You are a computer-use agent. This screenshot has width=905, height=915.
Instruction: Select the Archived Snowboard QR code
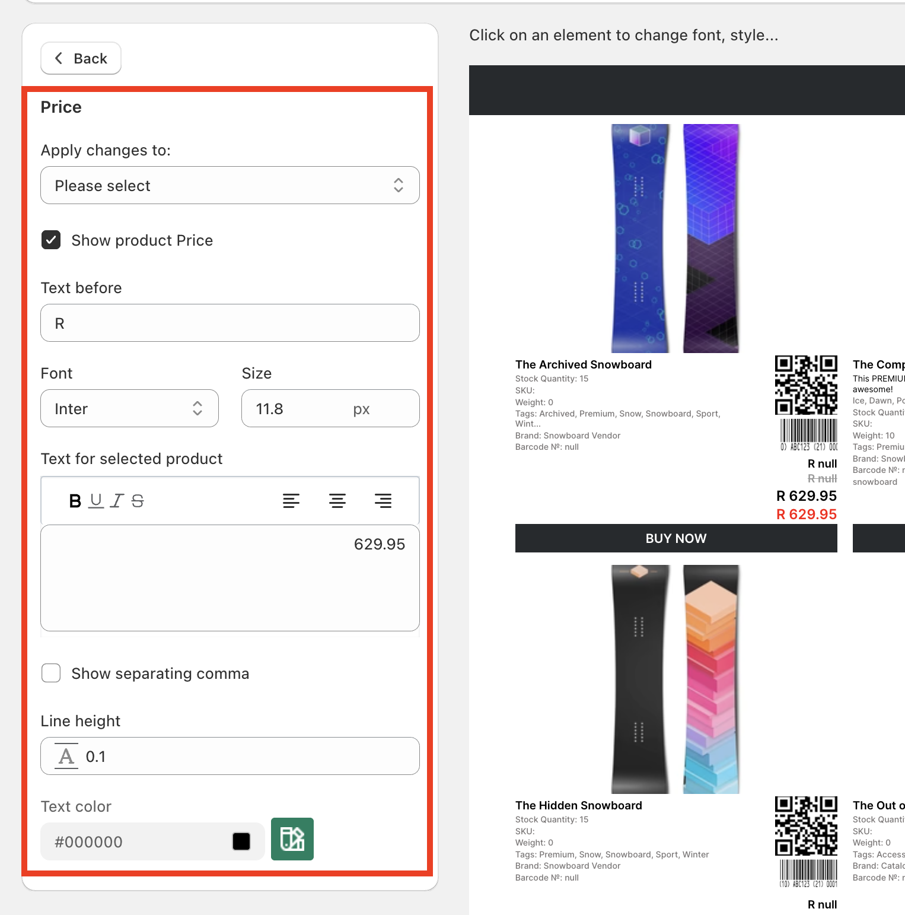click(x=806, y=385)
